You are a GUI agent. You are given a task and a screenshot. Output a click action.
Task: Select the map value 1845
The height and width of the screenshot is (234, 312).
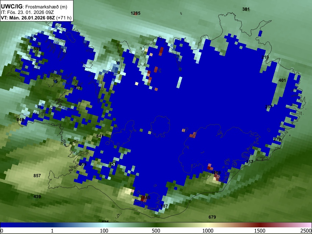click(145, 198)
